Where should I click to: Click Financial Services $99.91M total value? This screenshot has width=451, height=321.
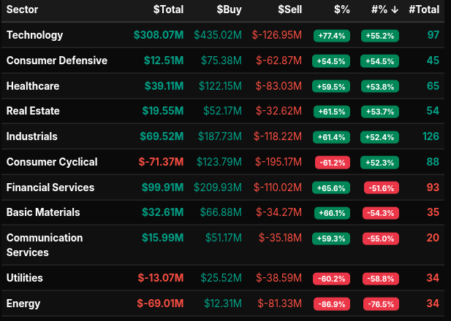162,187
